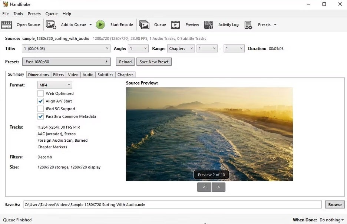
Task: Open the Range type dropdown showing Chapters
Action: pyautogui.click(x=181, y=48)
